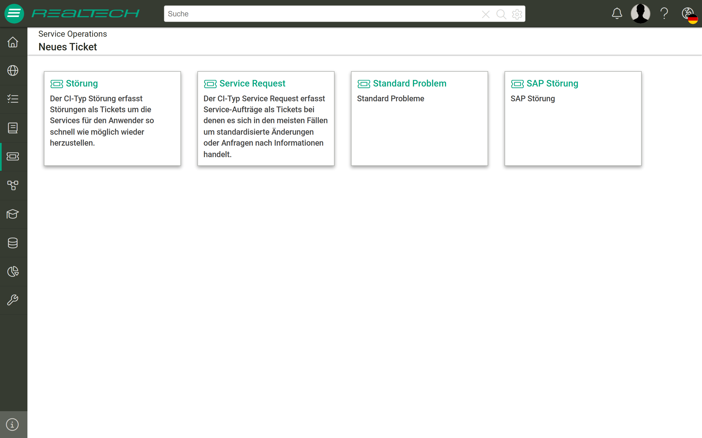Open the user profile avatar
The height and width of the screenshot is (438, 702).
[640, 13]
